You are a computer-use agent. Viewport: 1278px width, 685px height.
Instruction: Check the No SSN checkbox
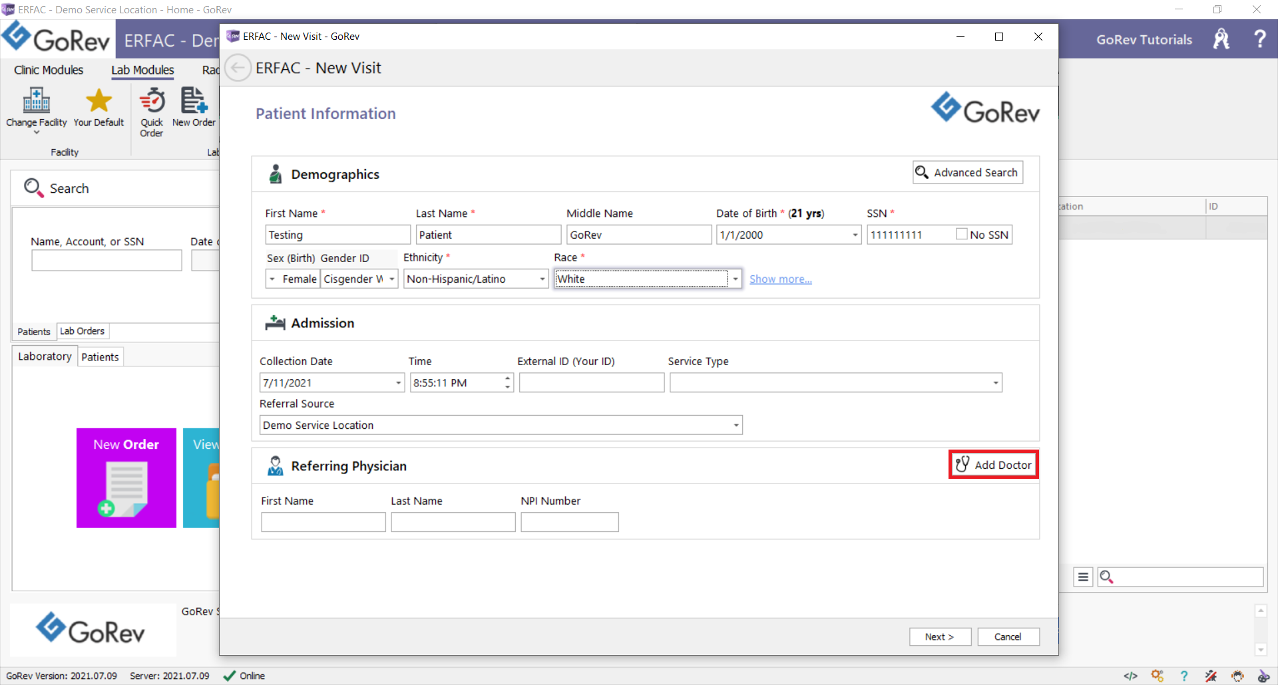961,234
